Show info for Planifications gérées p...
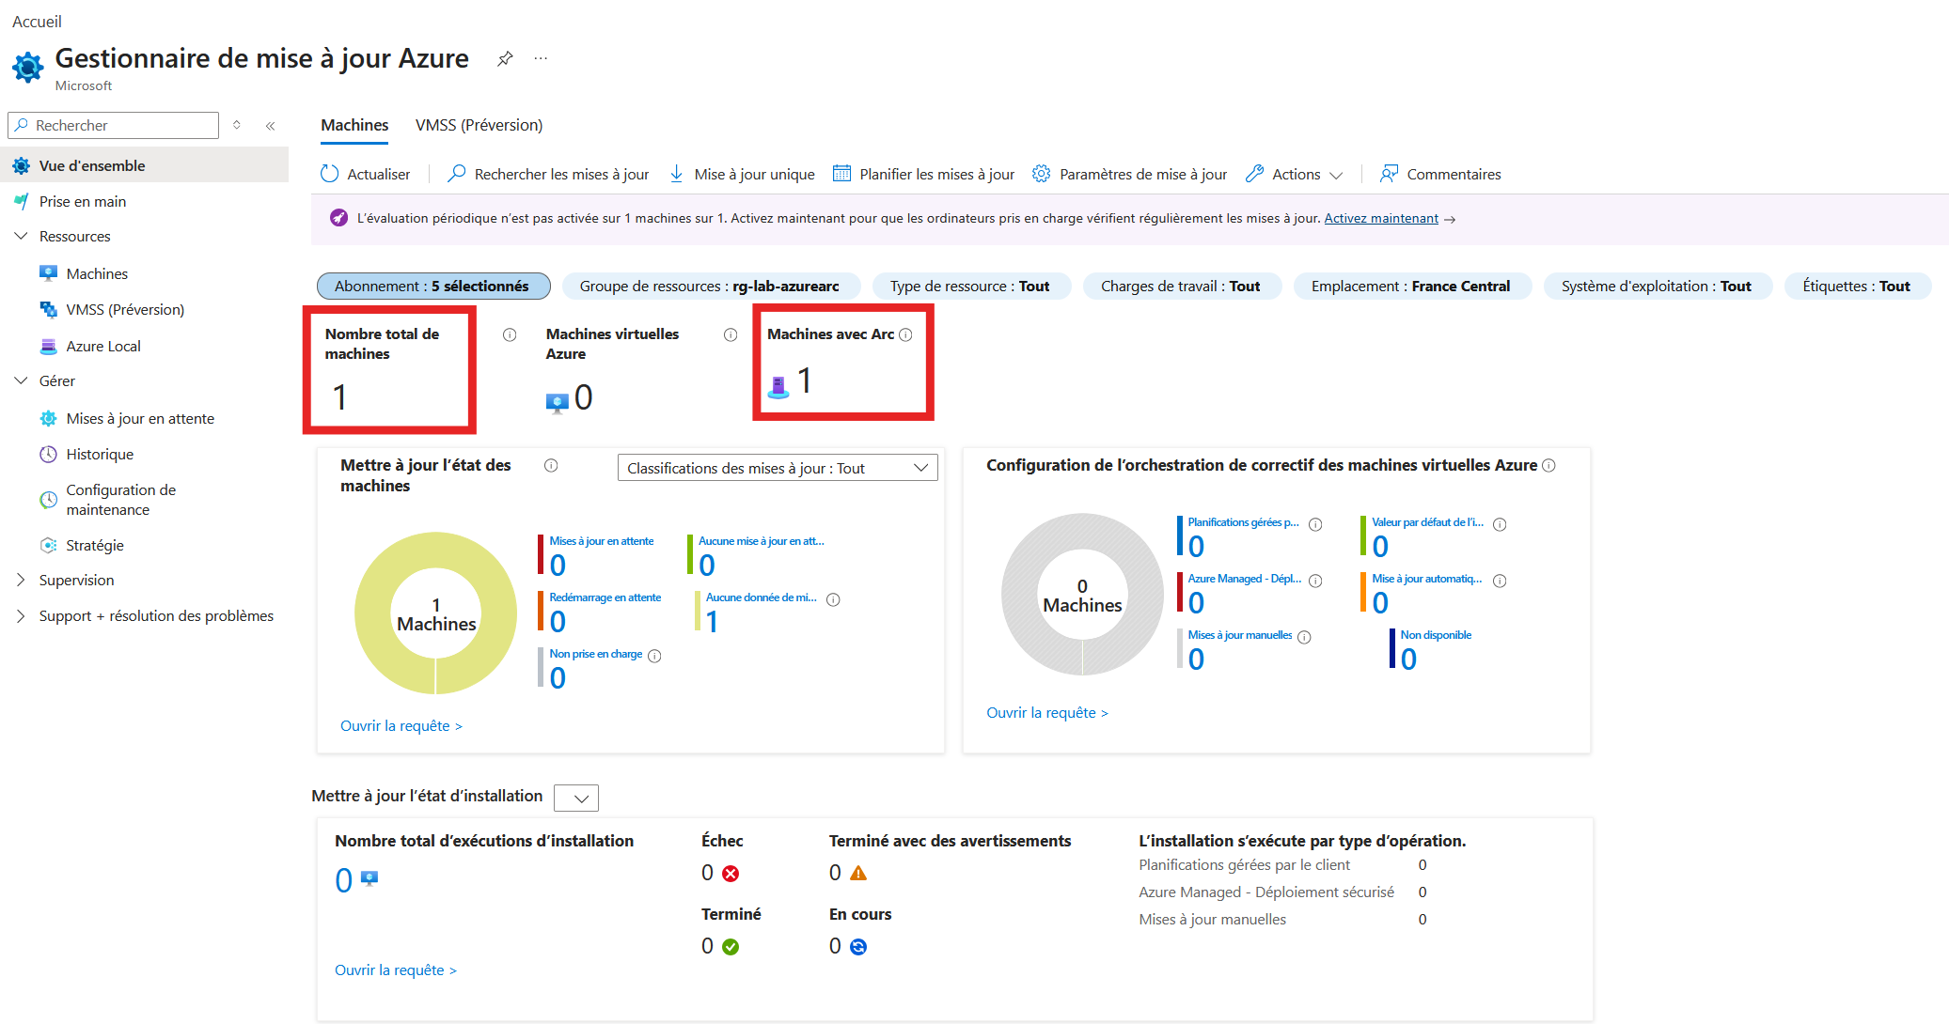This screenshot has height=1024, width=1949. point(1315,524)
